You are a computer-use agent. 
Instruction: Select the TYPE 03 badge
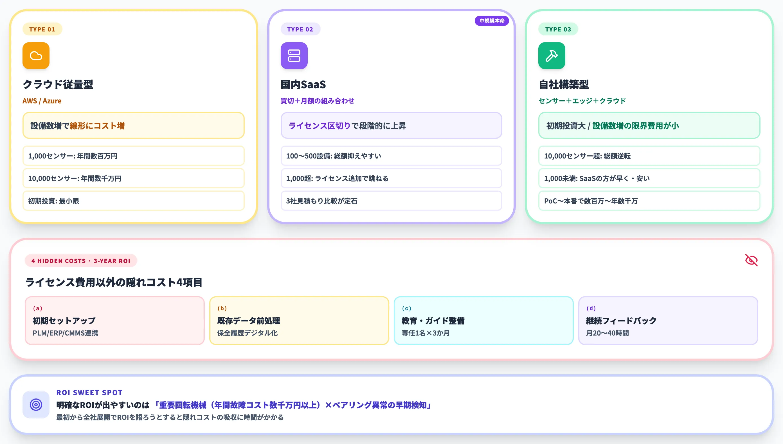(x=558, y=29)
